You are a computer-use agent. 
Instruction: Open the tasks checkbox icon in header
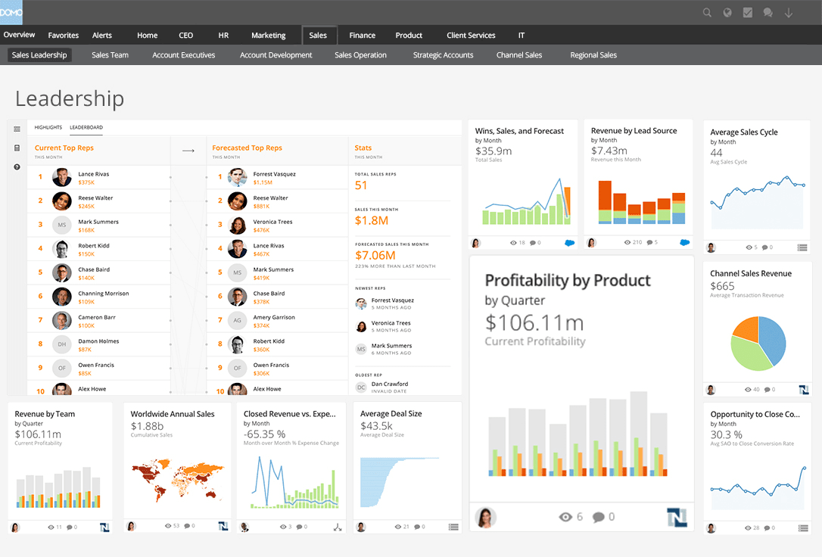point(748,13)
